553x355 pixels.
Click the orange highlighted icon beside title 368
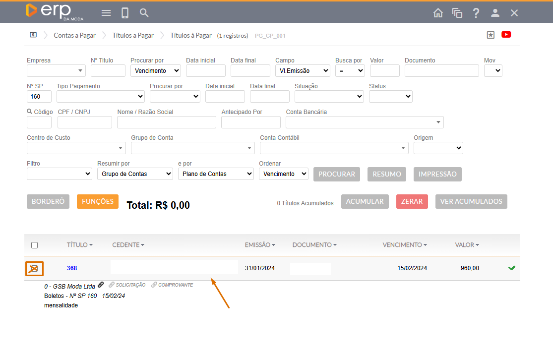(34, 269)
